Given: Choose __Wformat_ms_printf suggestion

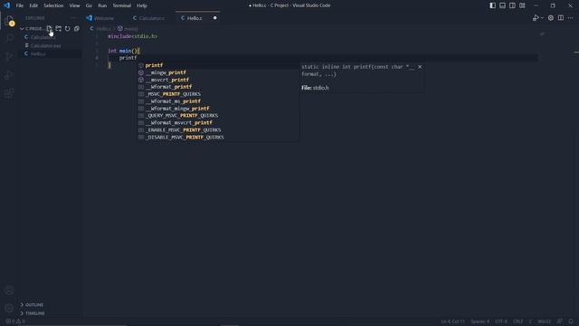Looking at the screenshot, I should [218, 101].
